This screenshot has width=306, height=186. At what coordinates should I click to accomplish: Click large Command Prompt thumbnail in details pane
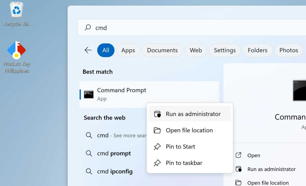click(x=299, y=91)
